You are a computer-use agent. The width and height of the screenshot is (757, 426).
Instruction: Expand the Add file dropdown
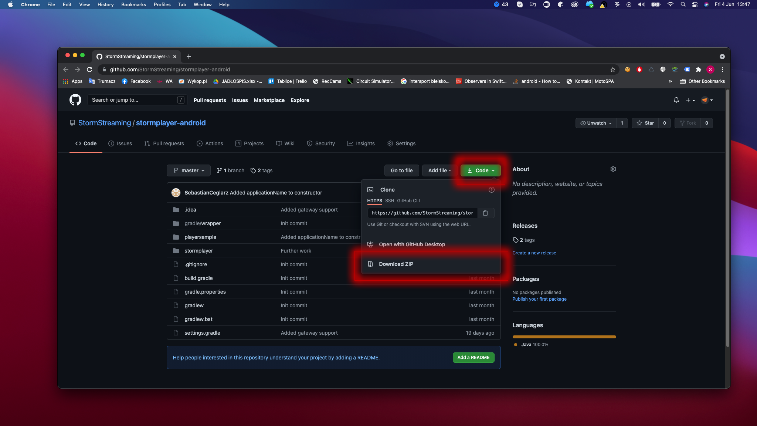coord(439,170)
